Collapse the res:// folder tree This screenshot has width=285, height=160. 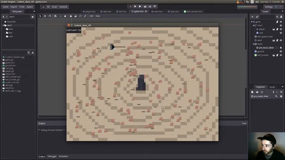3,25
